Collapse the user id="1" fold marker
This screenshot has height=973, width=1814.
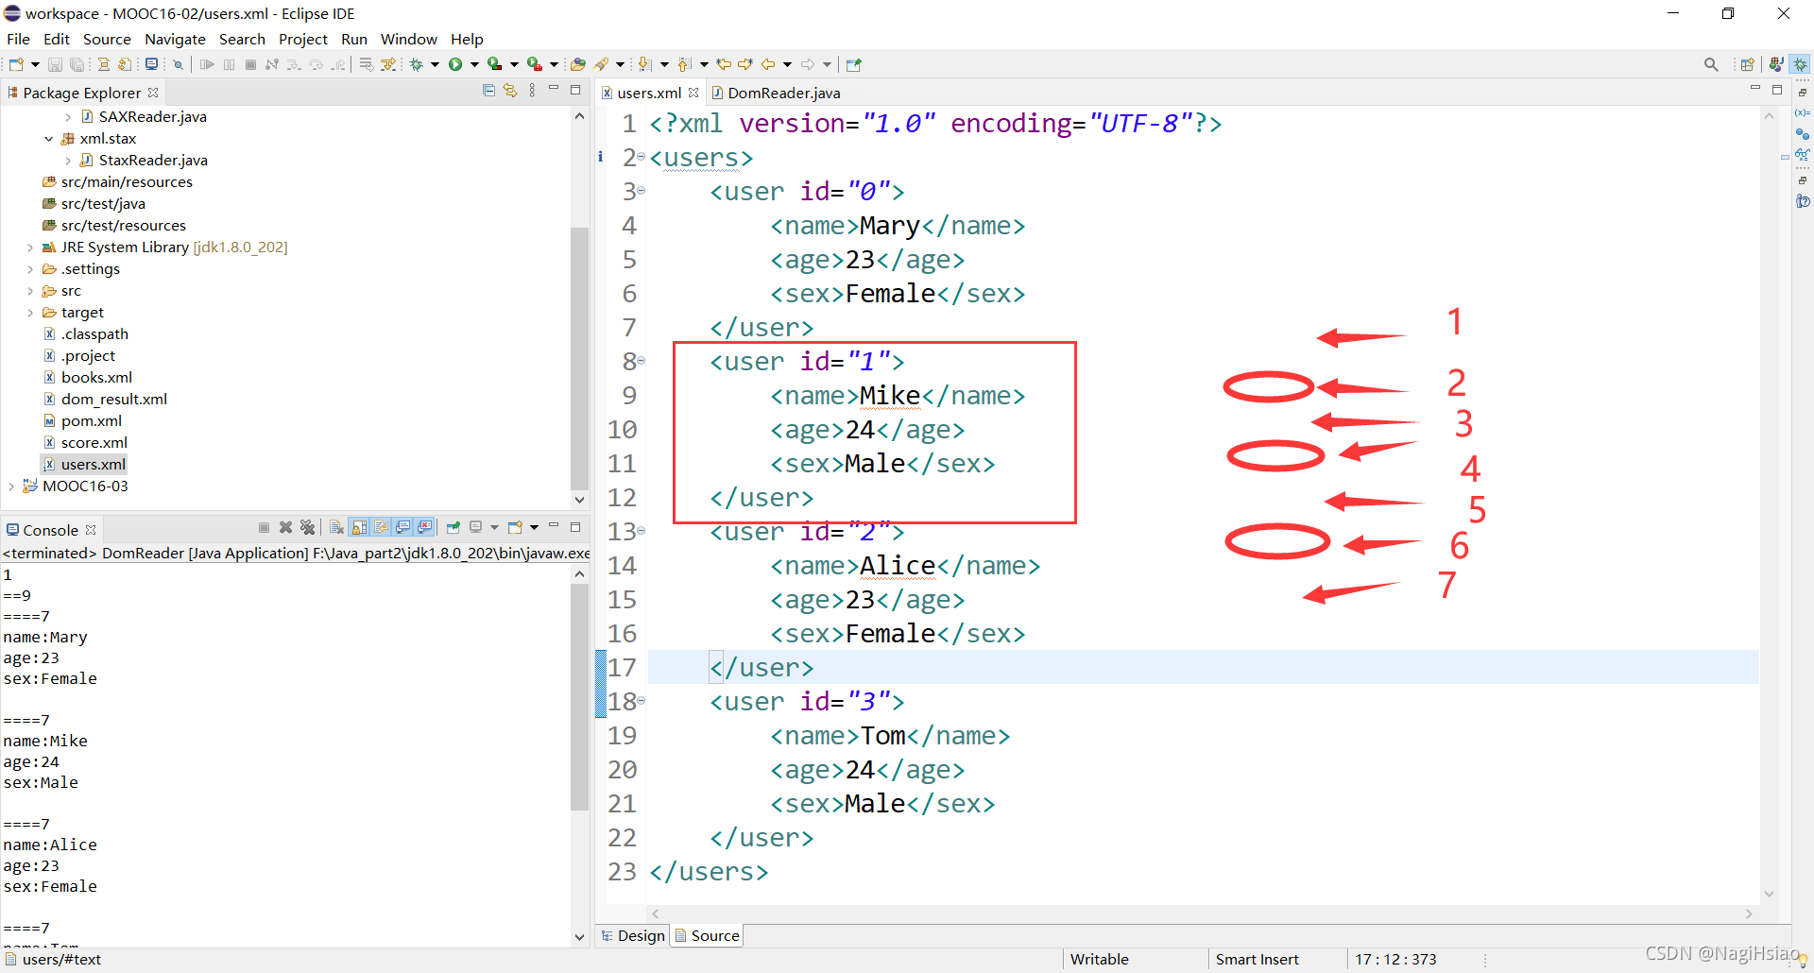click(641, 361)
